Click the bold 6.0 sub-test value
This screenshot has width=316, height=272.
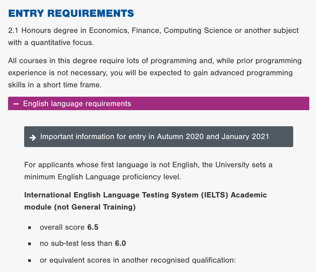click(x=120, y=243)
